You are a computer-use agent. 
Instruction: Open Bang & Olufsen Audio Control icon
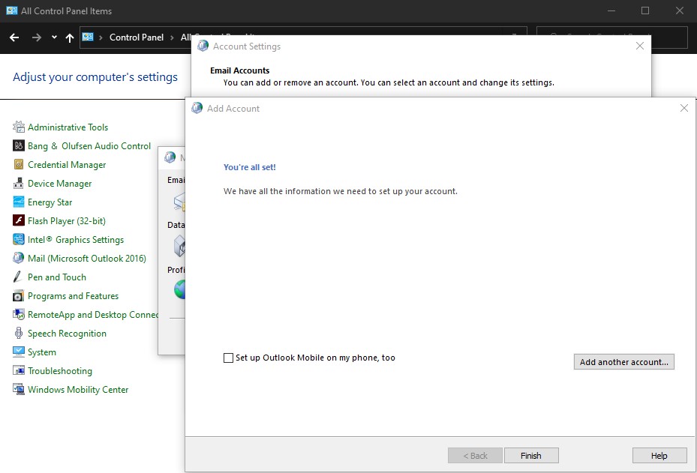point(19,145)
